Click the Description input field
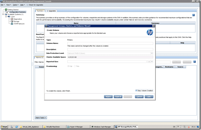 pos(110,50)
